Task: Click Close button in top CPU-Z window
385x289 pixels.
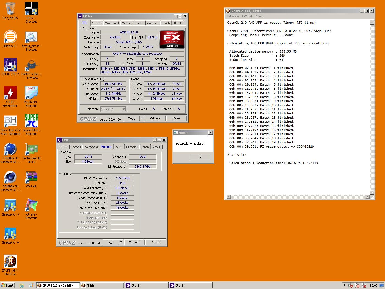Action: click(x=176, y=118)
